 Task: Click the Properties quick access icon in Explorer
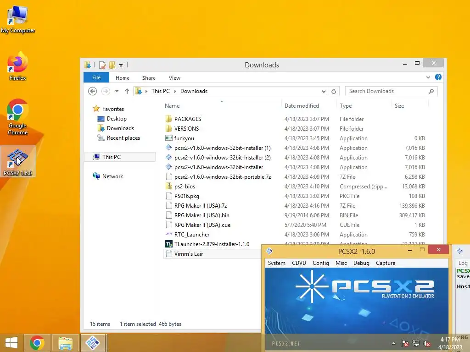102,65
